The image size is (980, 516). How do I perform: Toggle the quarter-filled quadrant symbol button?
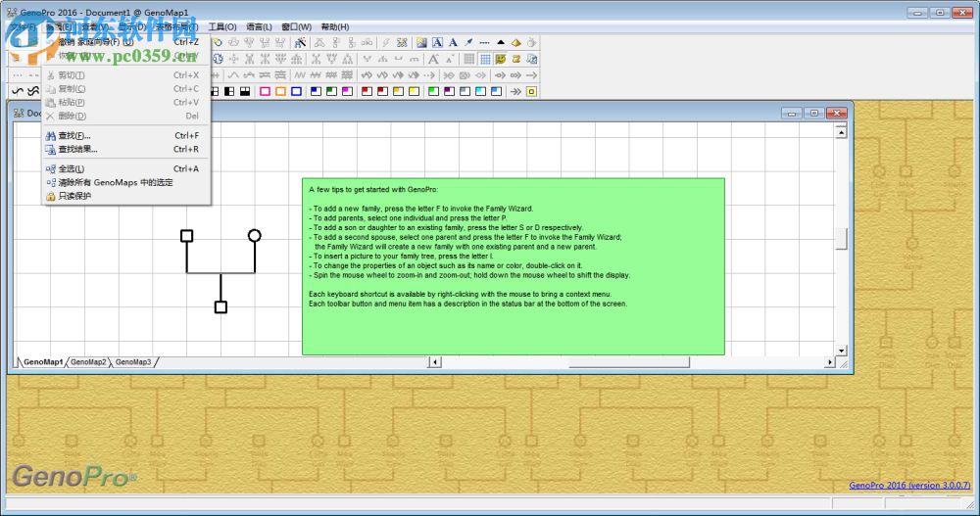point(215,91)
